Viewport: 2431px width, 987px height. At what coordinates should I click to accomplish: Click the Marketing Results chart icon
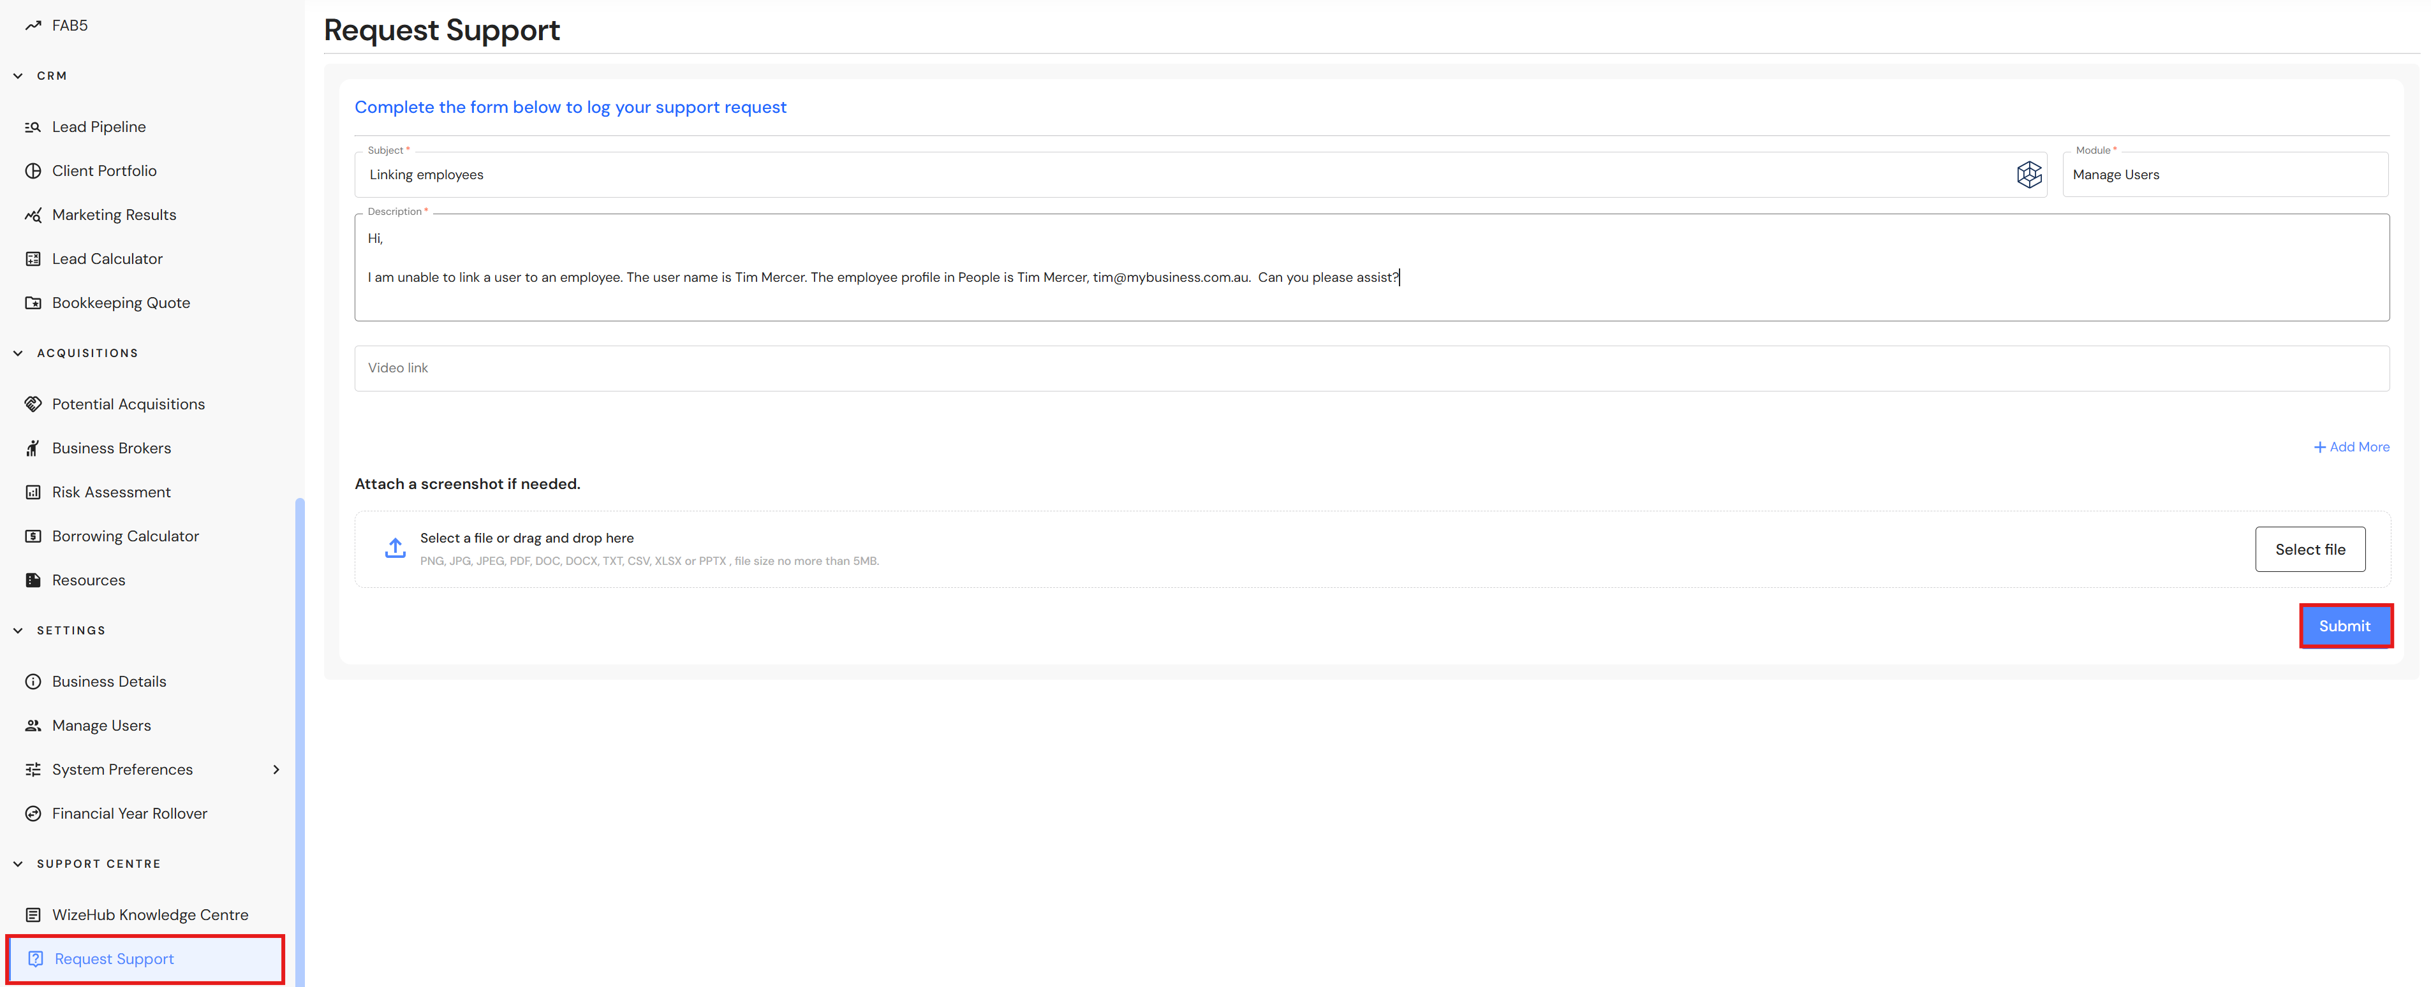(x=33, y=215)
